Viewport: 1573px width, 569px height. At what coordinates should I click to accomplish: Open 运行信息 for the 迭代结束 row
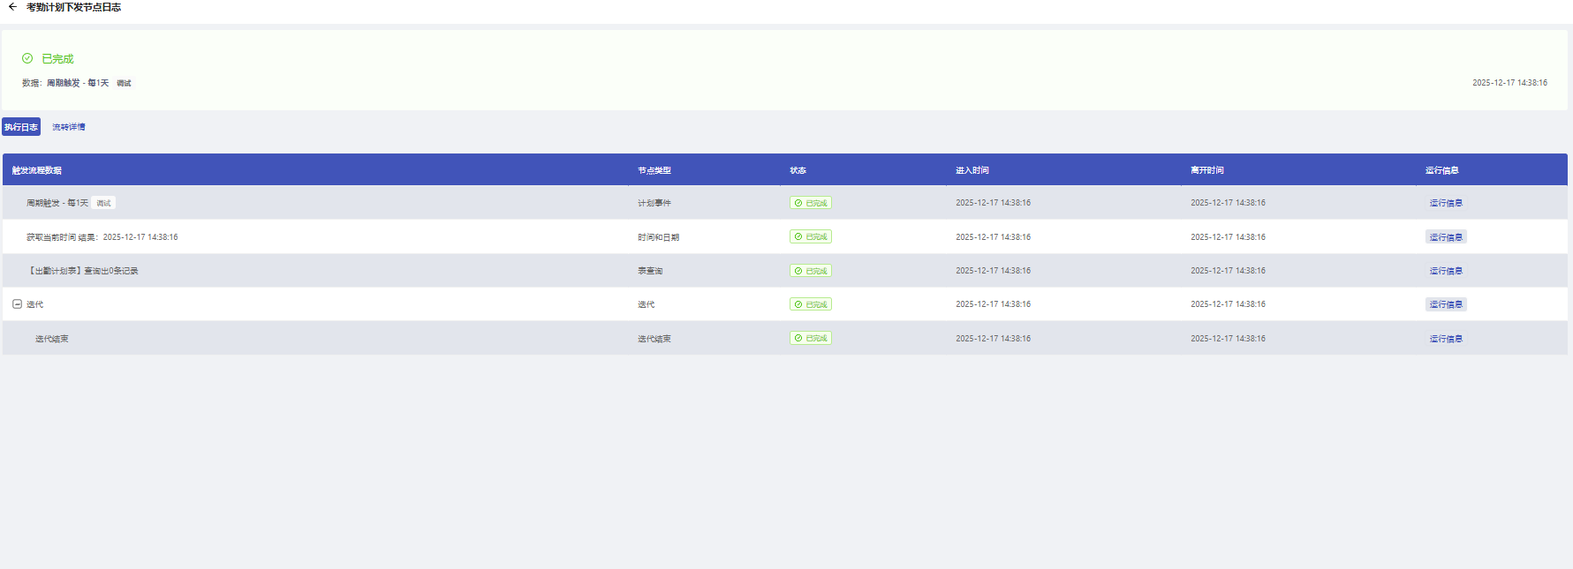(1445, 339)
